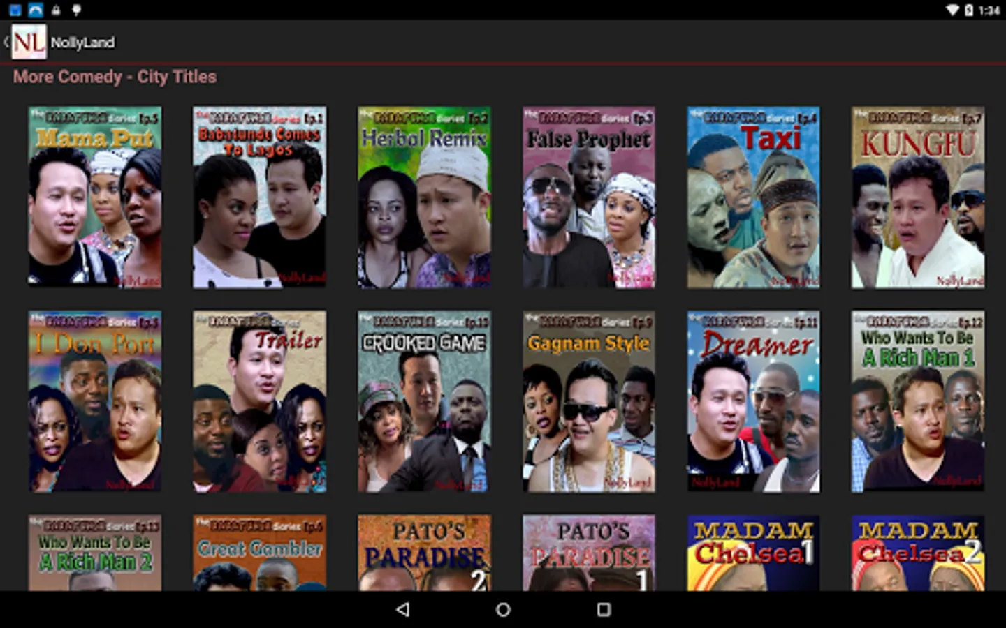Select the I Don Port poster
Viewport: 1006px width, 628px height.
pyautogui.click(x=95, y=401)
